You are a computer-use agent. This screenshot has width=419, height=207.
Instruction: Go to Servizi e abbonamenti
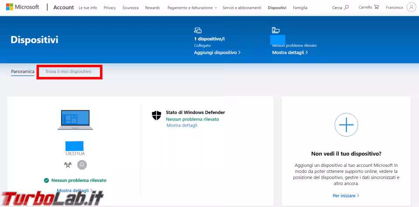pyautogui.click(x=242, y=8)
